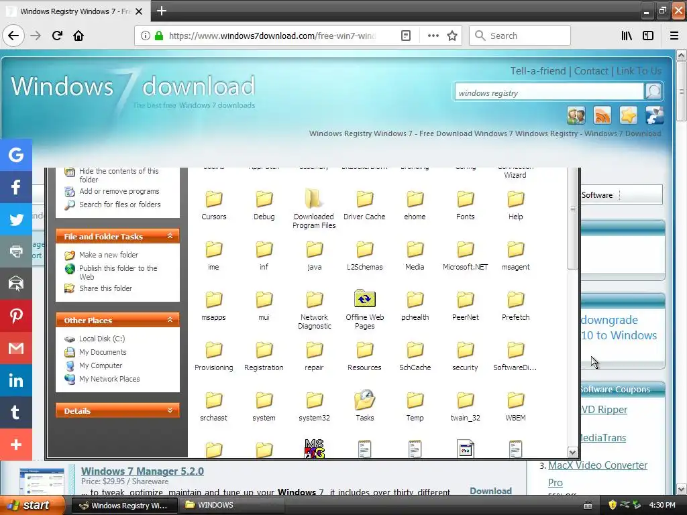Viewport: 687px width, 515px height.
Task: Open the Offline Web Pages folder
Action: [x=364, y=309]
